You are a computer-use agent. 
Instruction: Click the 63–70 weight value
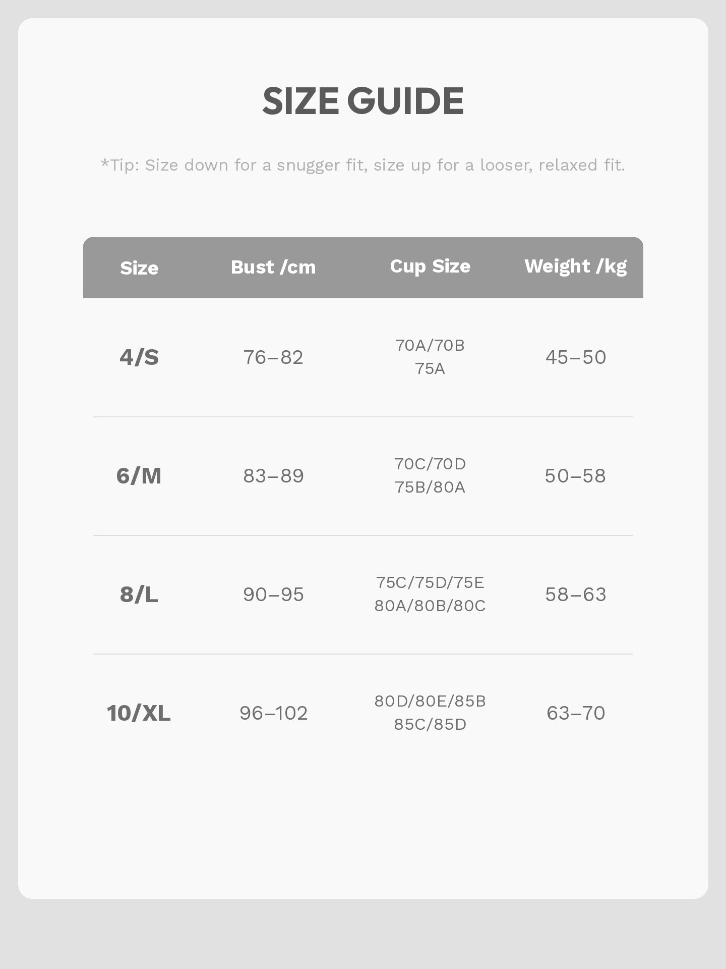click(x=576, y=713)
